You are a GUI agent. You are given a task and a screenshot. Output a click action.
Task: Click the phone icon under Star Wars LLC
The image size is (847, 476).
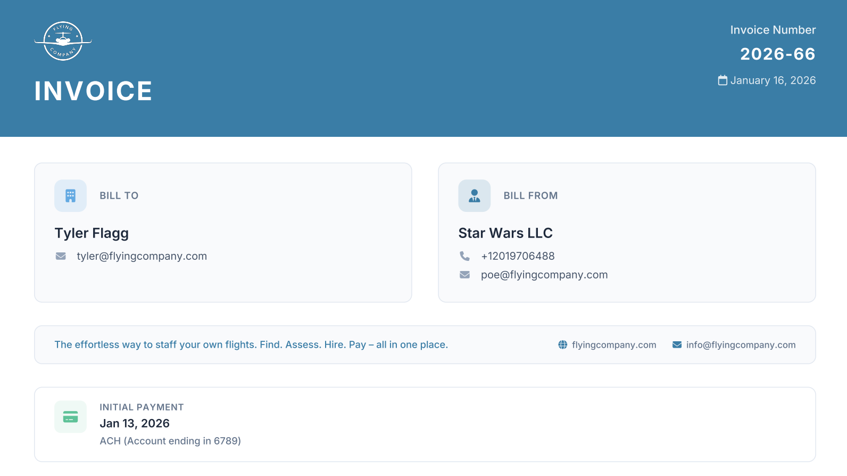pyautogui.click(x=464, y=256)
